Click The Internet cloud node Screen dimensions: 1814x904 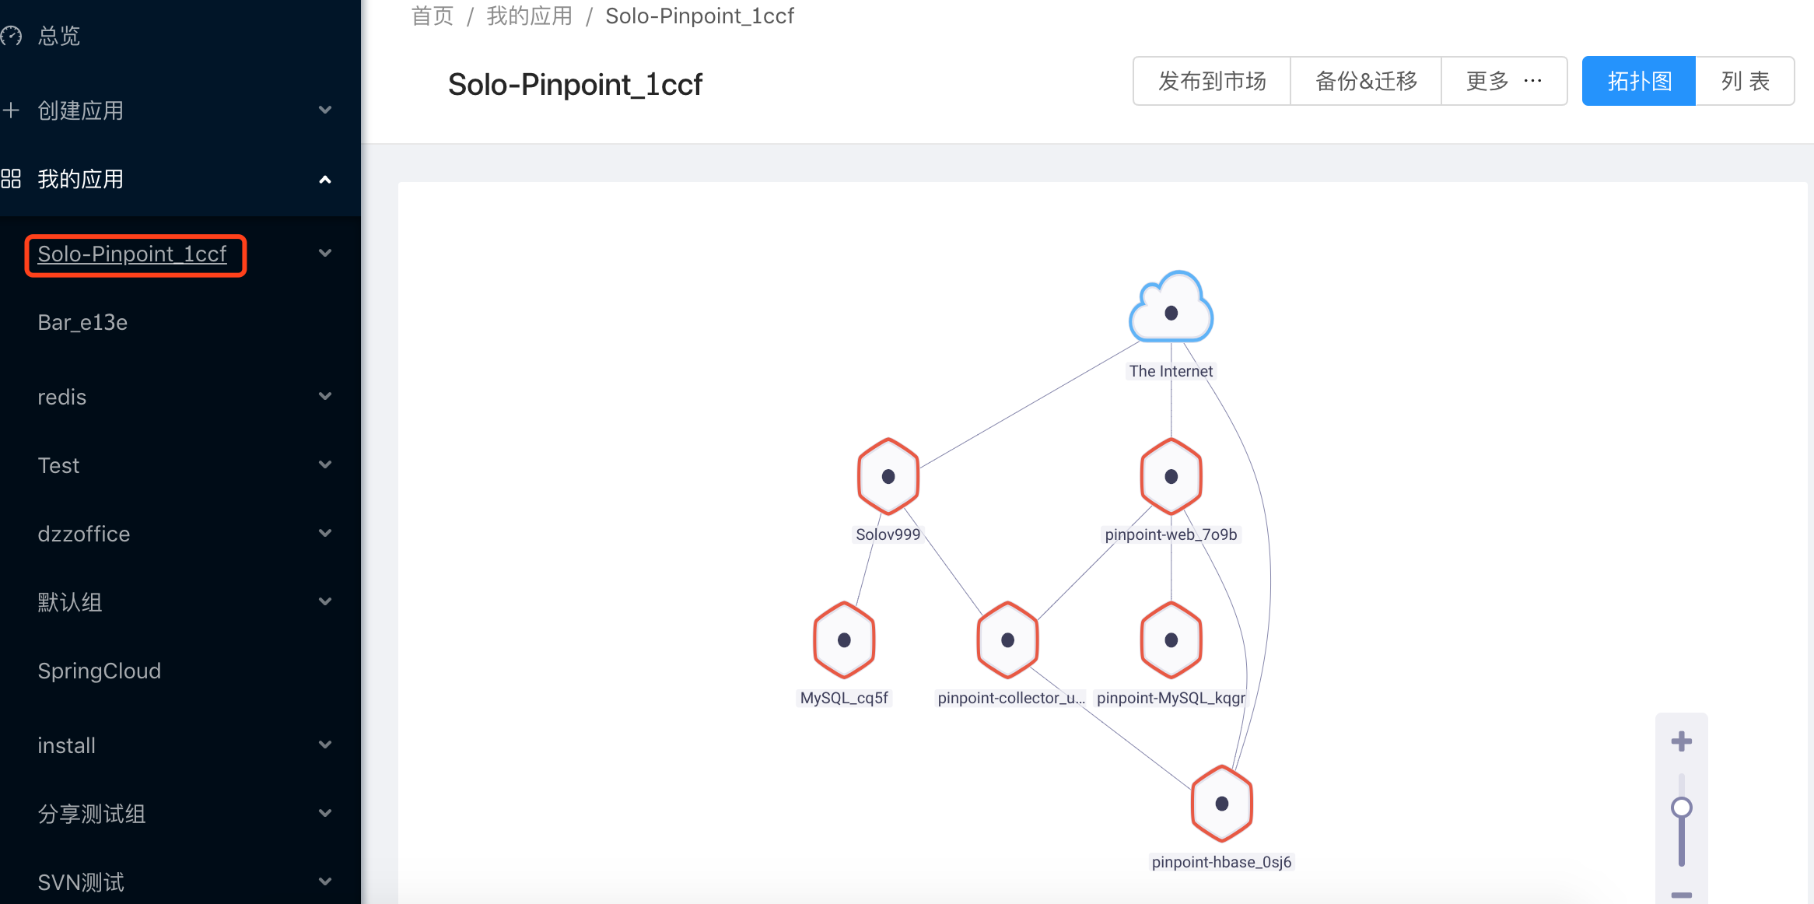point(1171,308)
